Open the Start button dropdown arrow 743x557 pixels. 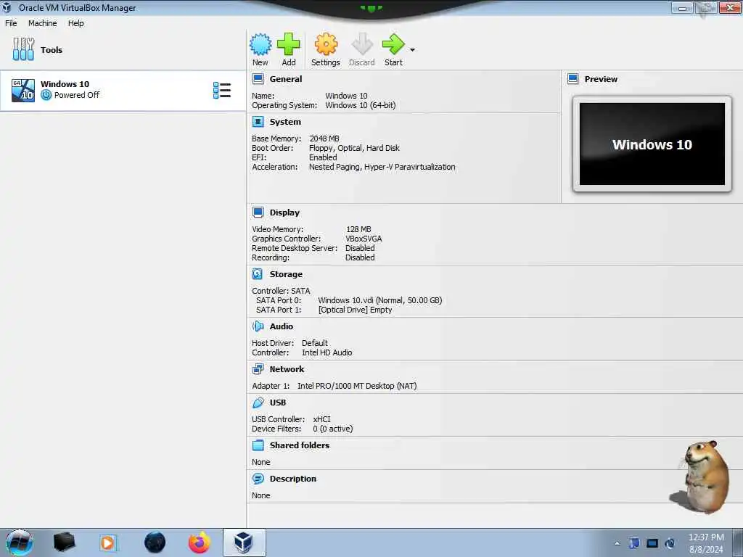412,50
